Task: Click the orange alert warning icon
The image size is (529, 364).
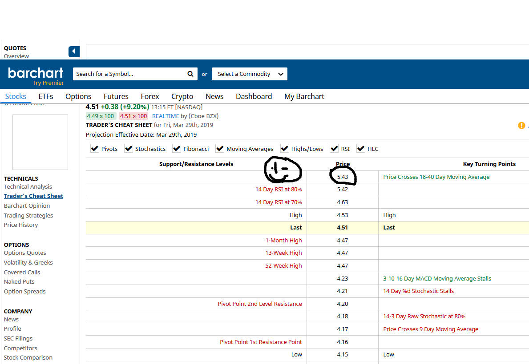Action: tap(521, 126)
